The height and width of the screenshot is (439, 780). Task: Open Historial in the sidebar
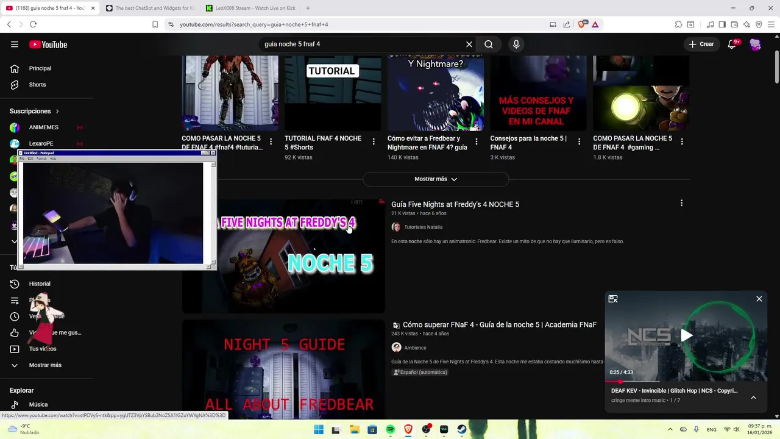pyautogui.click(x=40, y=284)
